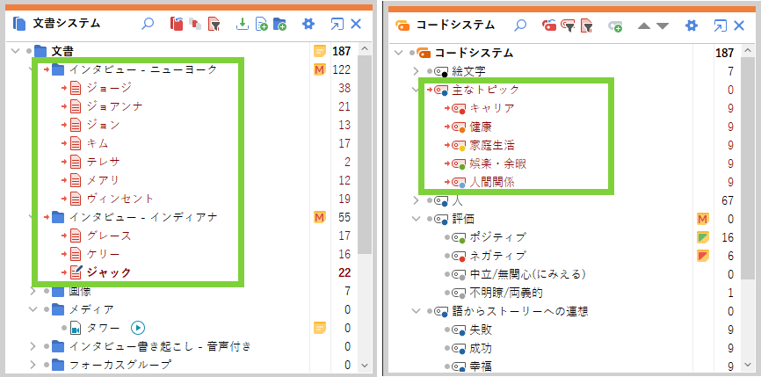Select the ケリー document
Image resolution: width=761 pixels, height=377 pixels.
(x=103, y=254)
